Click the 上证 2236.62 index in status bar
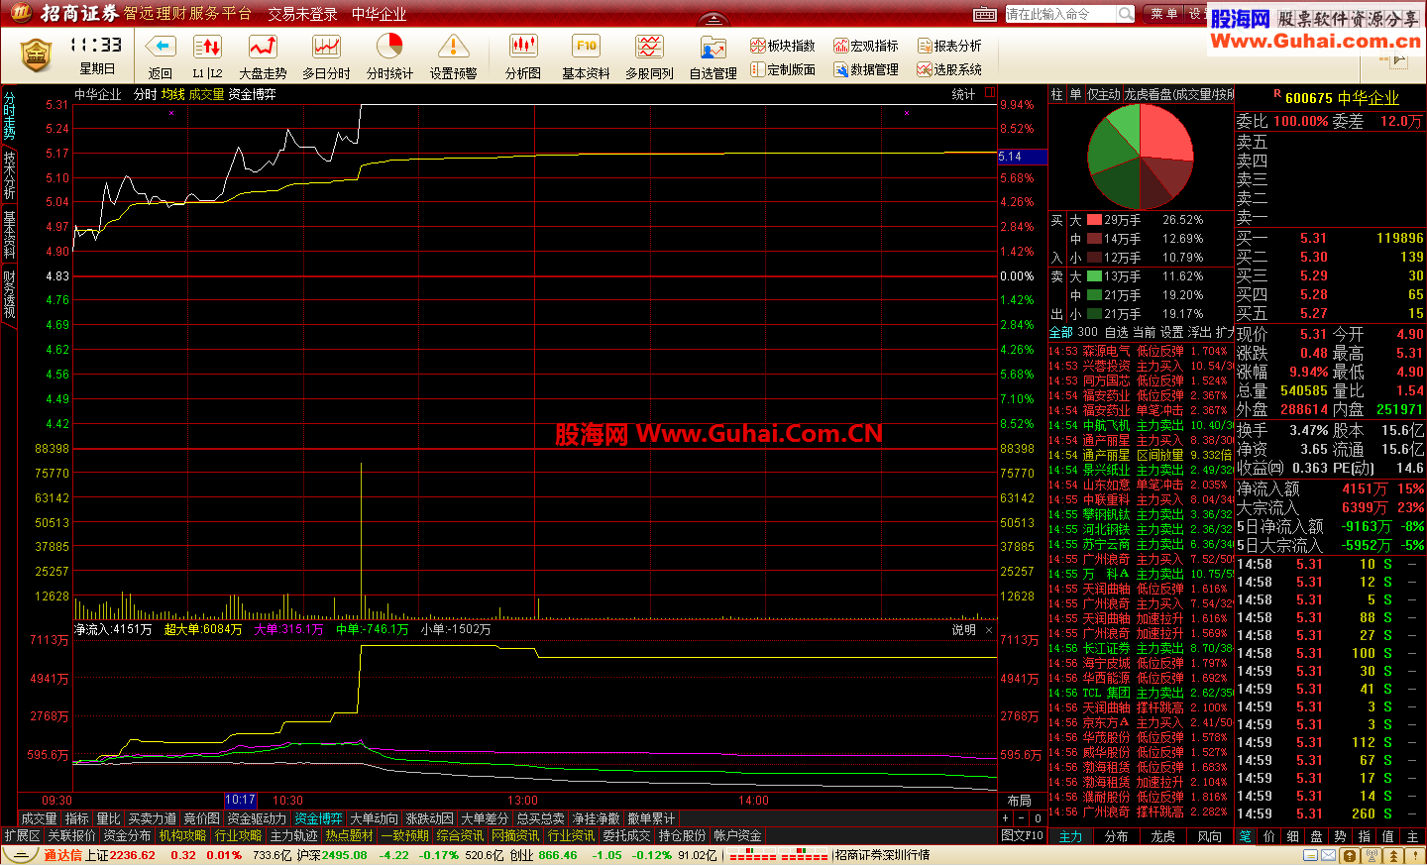This screenshot has width=1427, height=866. click(x=120, y=855)
